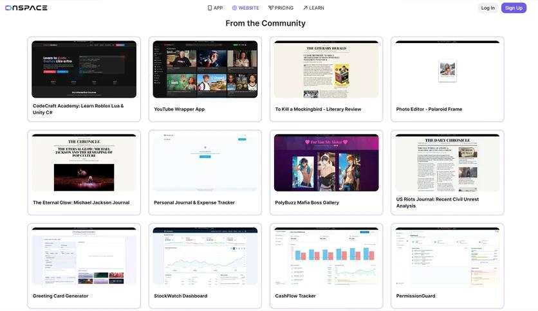Click the StockWatch Dashboard title
Viewport: 538px width, 311px height.
pos(180,296)
